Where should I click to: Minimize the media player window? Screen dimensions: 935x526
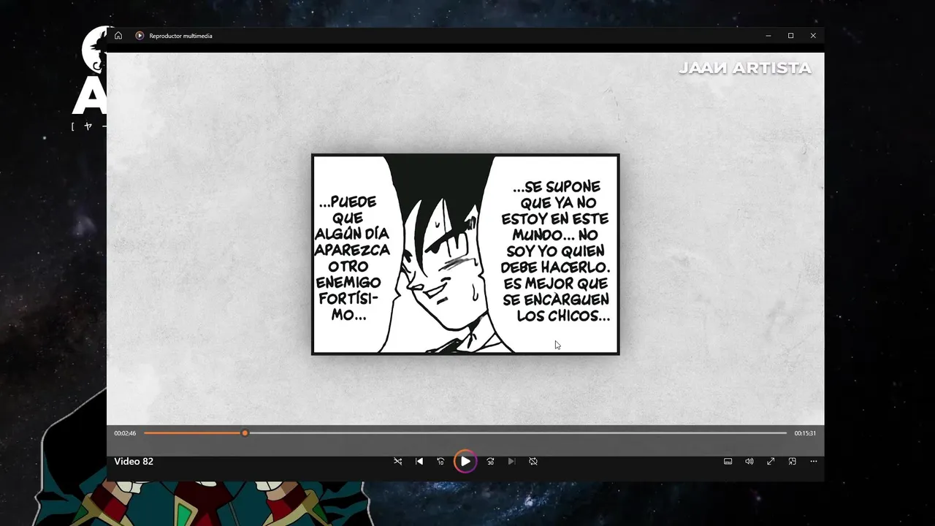pyautogui.click(x=768, y=36)
